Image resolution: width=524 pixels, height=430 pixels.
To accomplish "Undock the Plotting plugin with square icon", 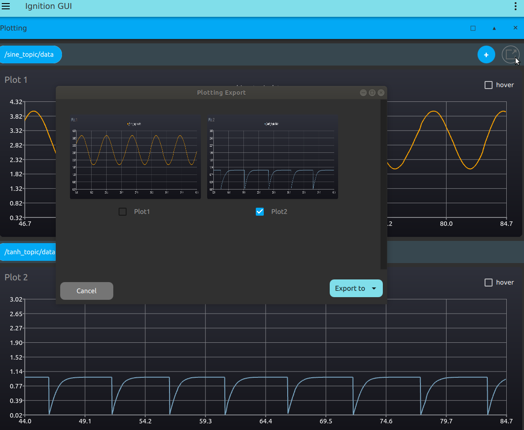I will point(473,28).
